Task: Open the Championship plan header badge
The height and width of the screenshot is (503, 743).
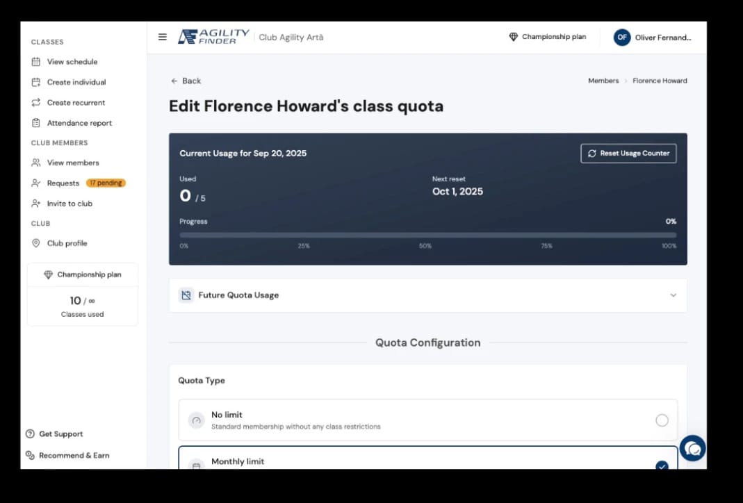Action: pos(547,36)
